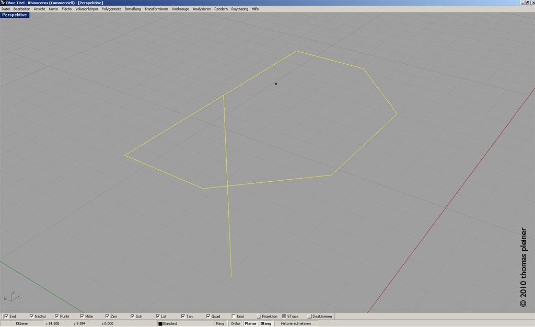Click the black layer color swatch

(x=160, y=323)
